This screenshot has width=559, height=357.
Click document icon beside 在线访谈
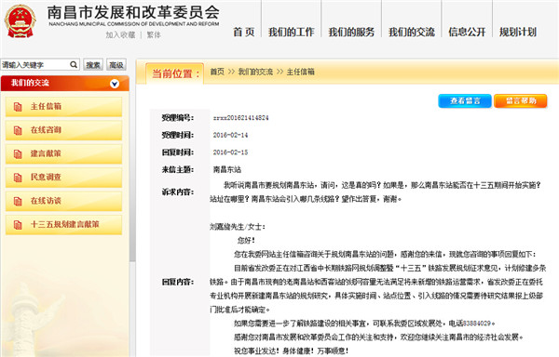click(18, 201)
